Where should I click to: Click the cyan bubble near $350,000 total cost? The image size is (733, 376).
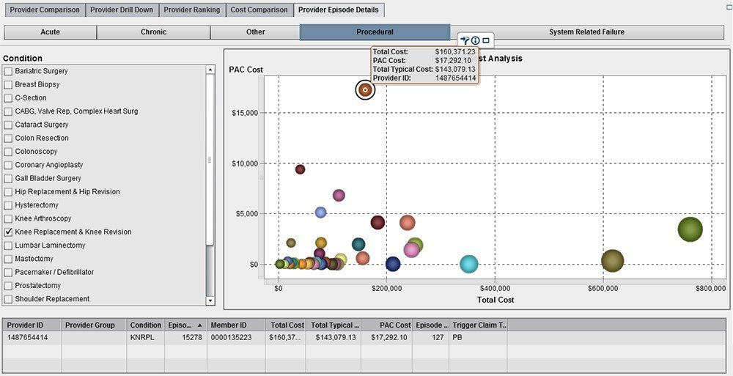pyautogui.click(x=469, y=264)
